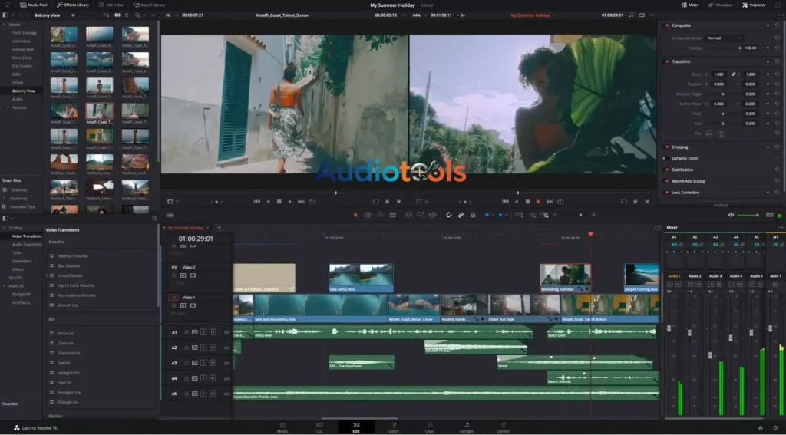Click timeline Custom Zoom icon
The width and height of the screenshot is (786, 435).
coord(544,215)
